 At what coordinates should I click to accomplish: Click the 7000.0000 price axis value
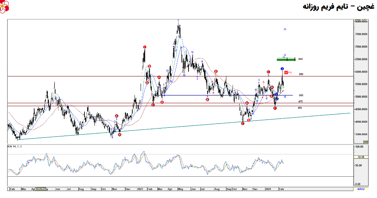[x=361, y=47]
